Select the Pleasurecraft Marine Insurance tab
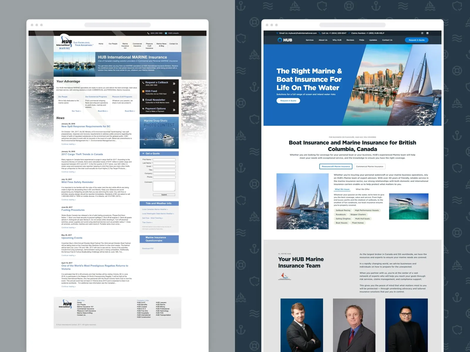The width and height of the screenshot is (470, 352). (x=336, y=166)
